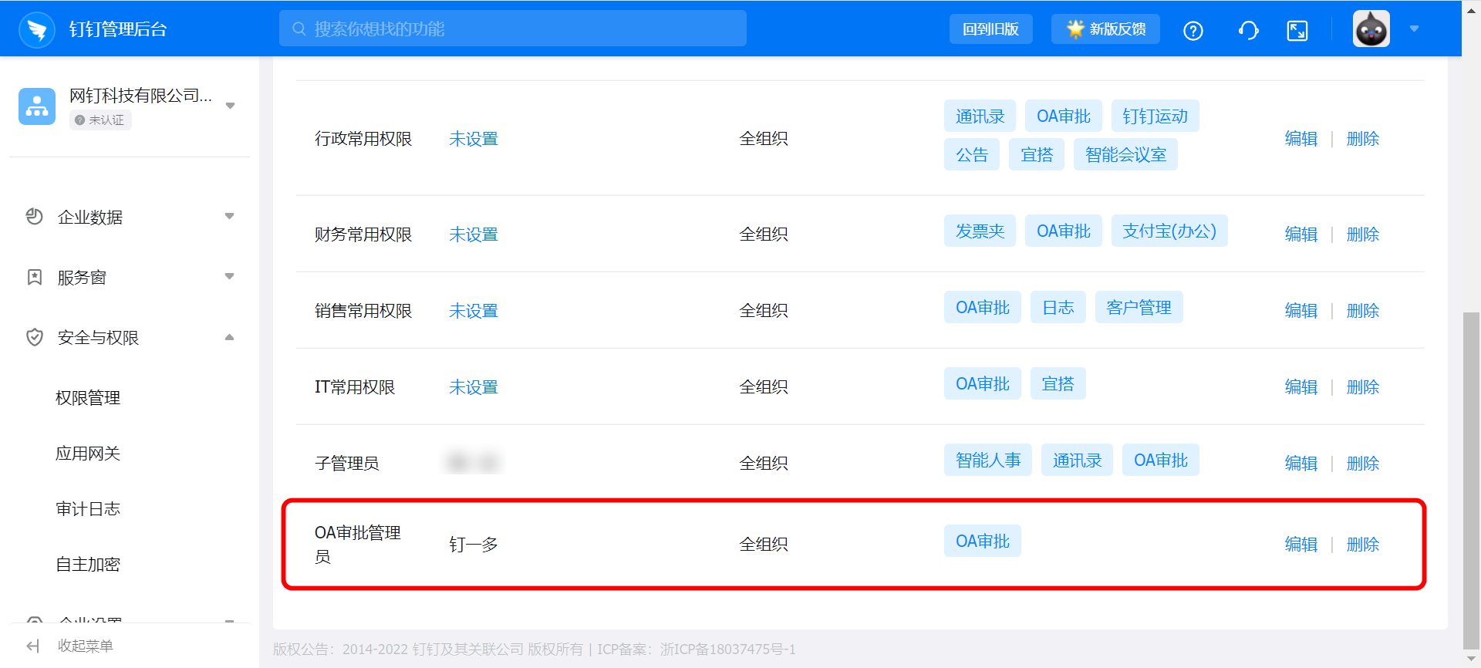Open the user avatar profile
This screenshot has width=1481, height=668.
(1371, 29)
